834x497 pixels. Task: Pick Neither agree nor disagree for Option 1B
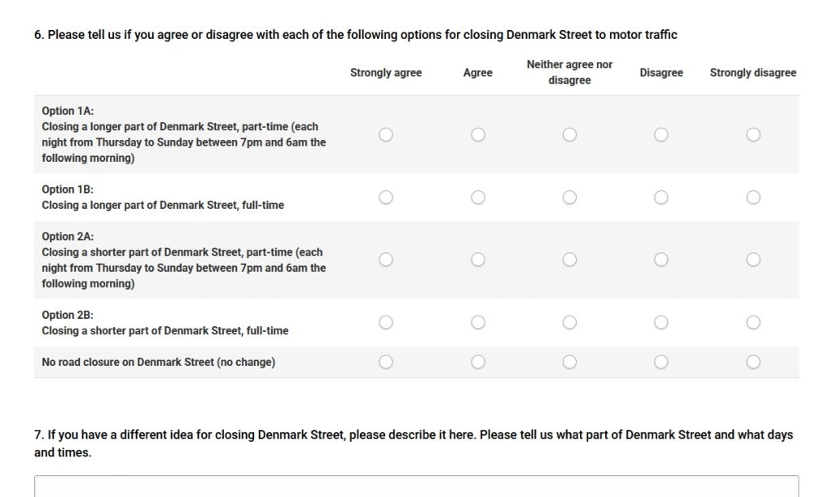[x=570, y=197]
